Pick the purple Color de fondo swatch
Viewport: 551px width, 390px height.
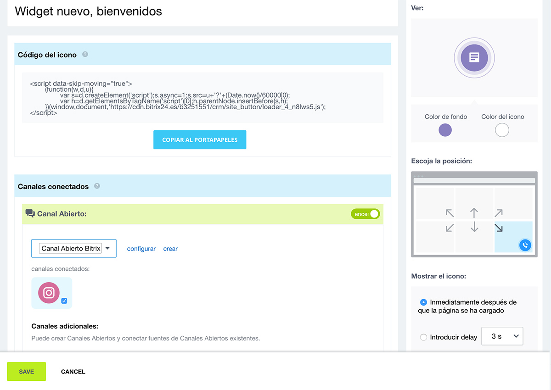click(445, 130)
